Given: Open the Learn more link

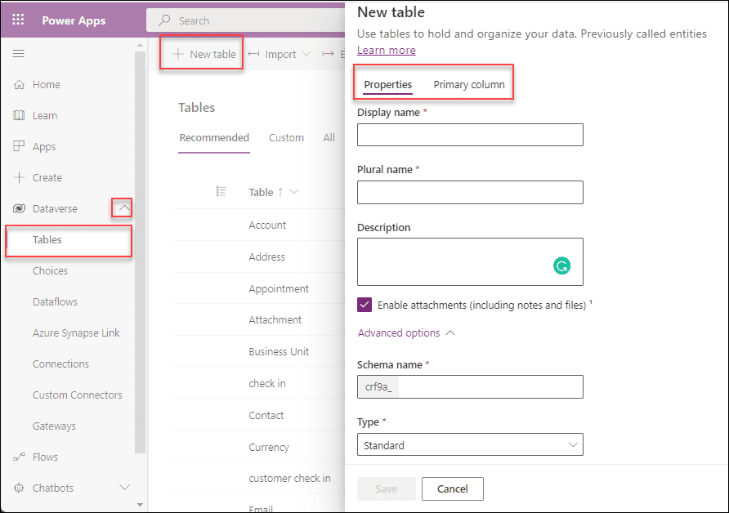Looking at the screenshot, I should point(387,50).
